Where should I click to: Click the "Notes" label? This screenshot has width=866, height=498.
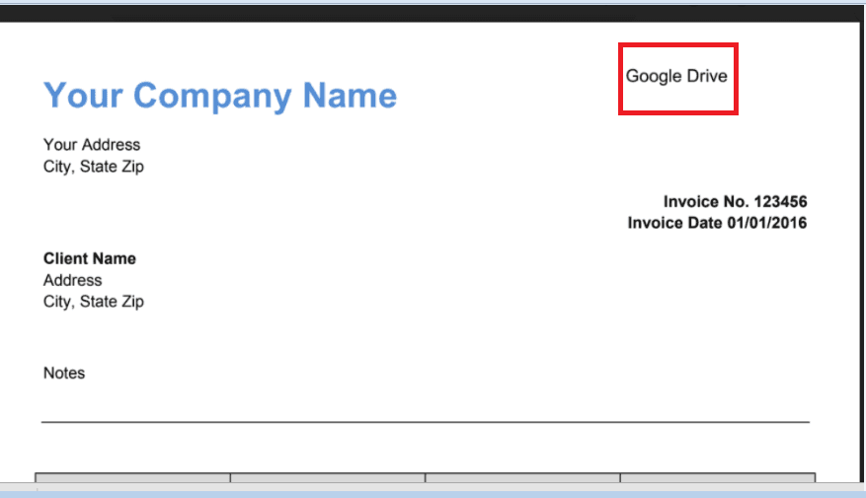tap(64, 373)
